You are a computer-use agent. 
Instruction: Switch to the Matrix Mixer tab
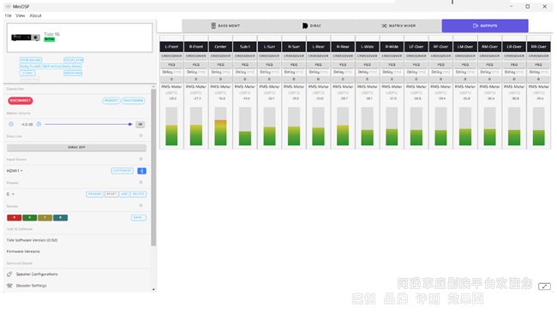(398, 26)
